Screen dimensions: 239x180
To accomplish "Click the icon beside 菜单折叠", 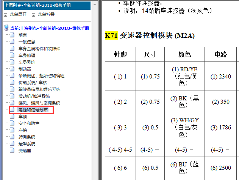I will click(34, 15).
